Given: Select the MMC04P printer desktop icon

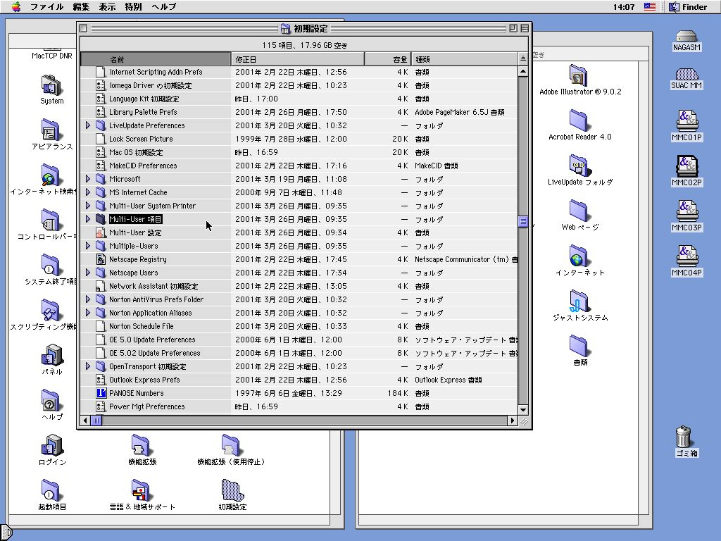Looking at the screenshot, I should click(x=686, y=256).
